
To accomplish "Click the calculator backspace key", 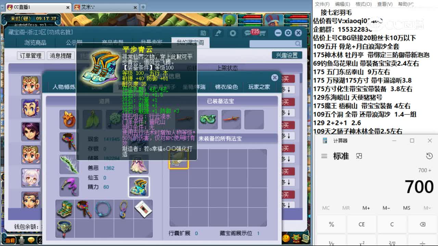I will click(x=422, y=224).
